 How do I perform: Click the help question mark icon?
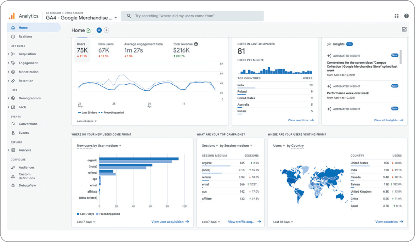tap(406, 16)
